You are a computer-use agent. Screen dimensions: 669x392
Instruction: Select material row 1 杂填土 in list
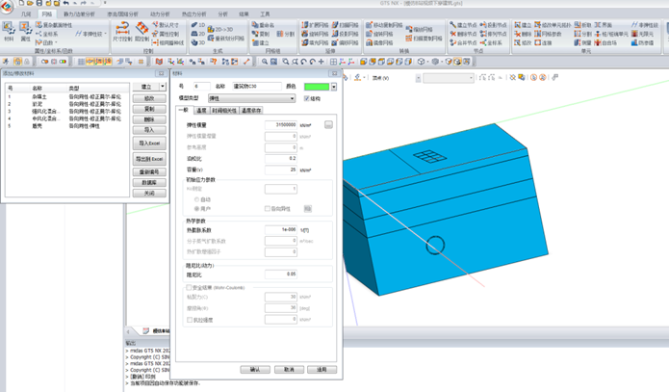66,97
